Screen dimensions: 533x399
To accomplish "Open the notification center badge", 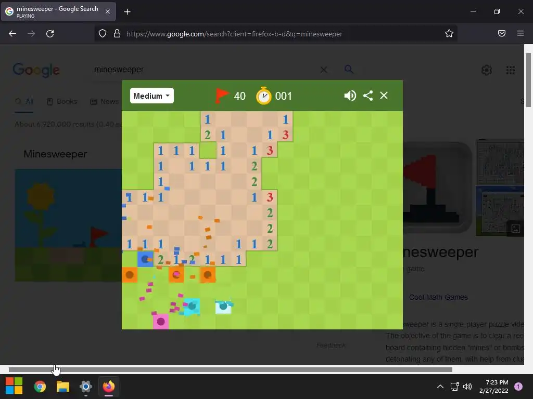I will [x=518, y=387].
